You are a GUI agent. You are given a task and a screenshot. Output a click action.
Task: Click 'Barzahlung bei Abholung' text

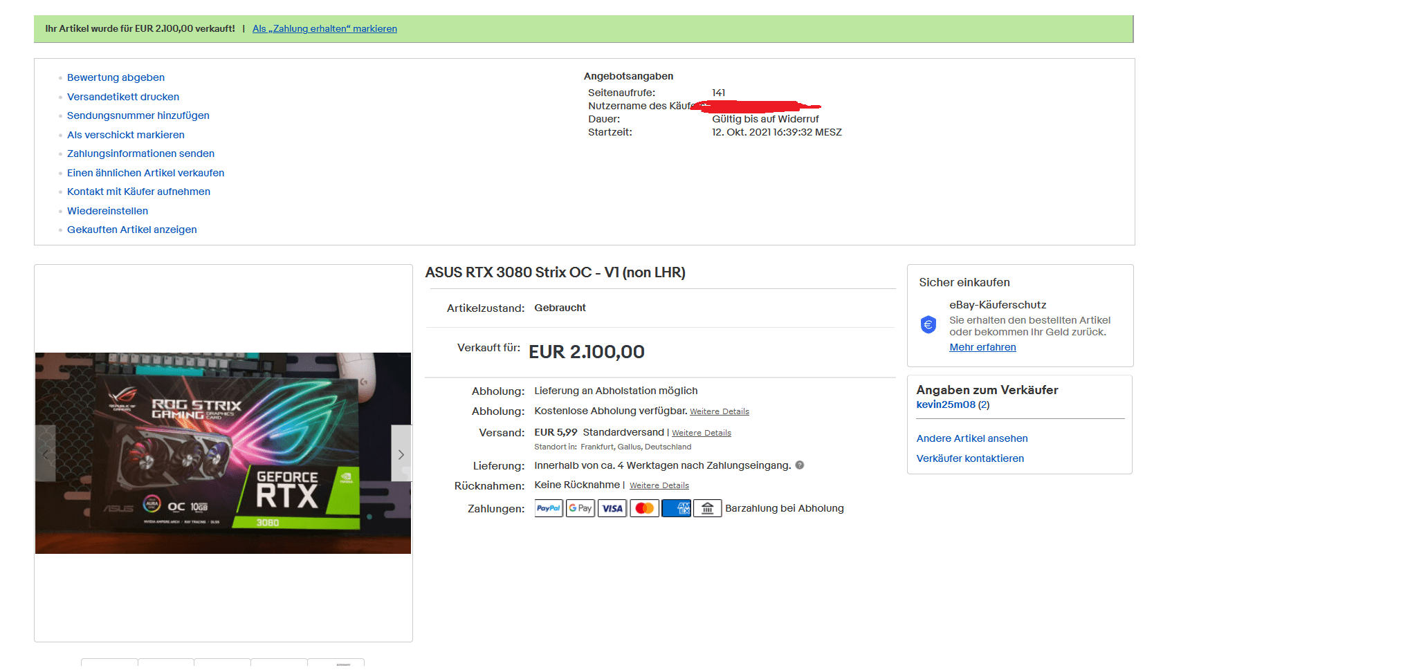785,508
